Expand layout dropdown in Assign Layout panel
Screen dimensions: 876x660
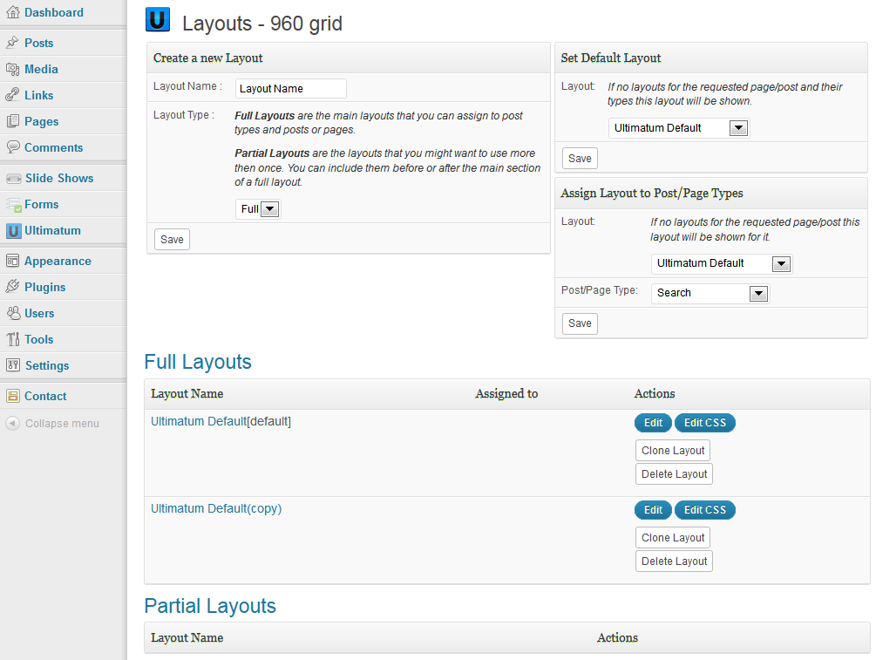721,263
